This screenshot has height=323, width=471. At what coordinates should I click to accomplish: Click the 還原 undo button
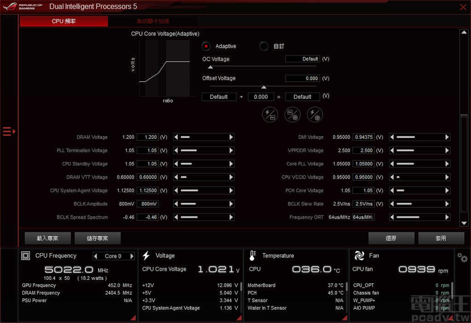[391, 238]
